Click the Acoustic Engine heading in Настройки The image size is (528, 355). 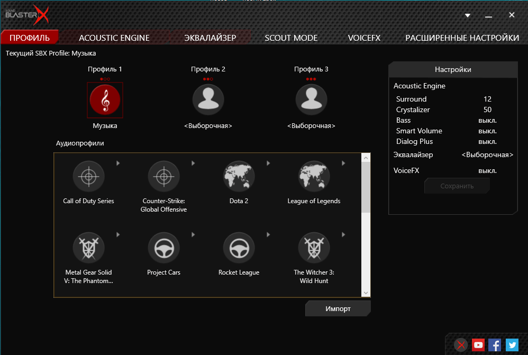(419, 86)
